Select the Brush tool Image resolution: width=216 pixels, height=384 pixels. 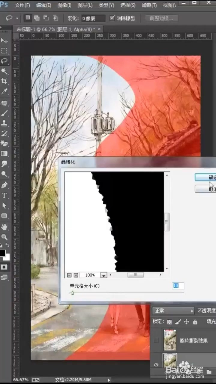coord(4,113)
